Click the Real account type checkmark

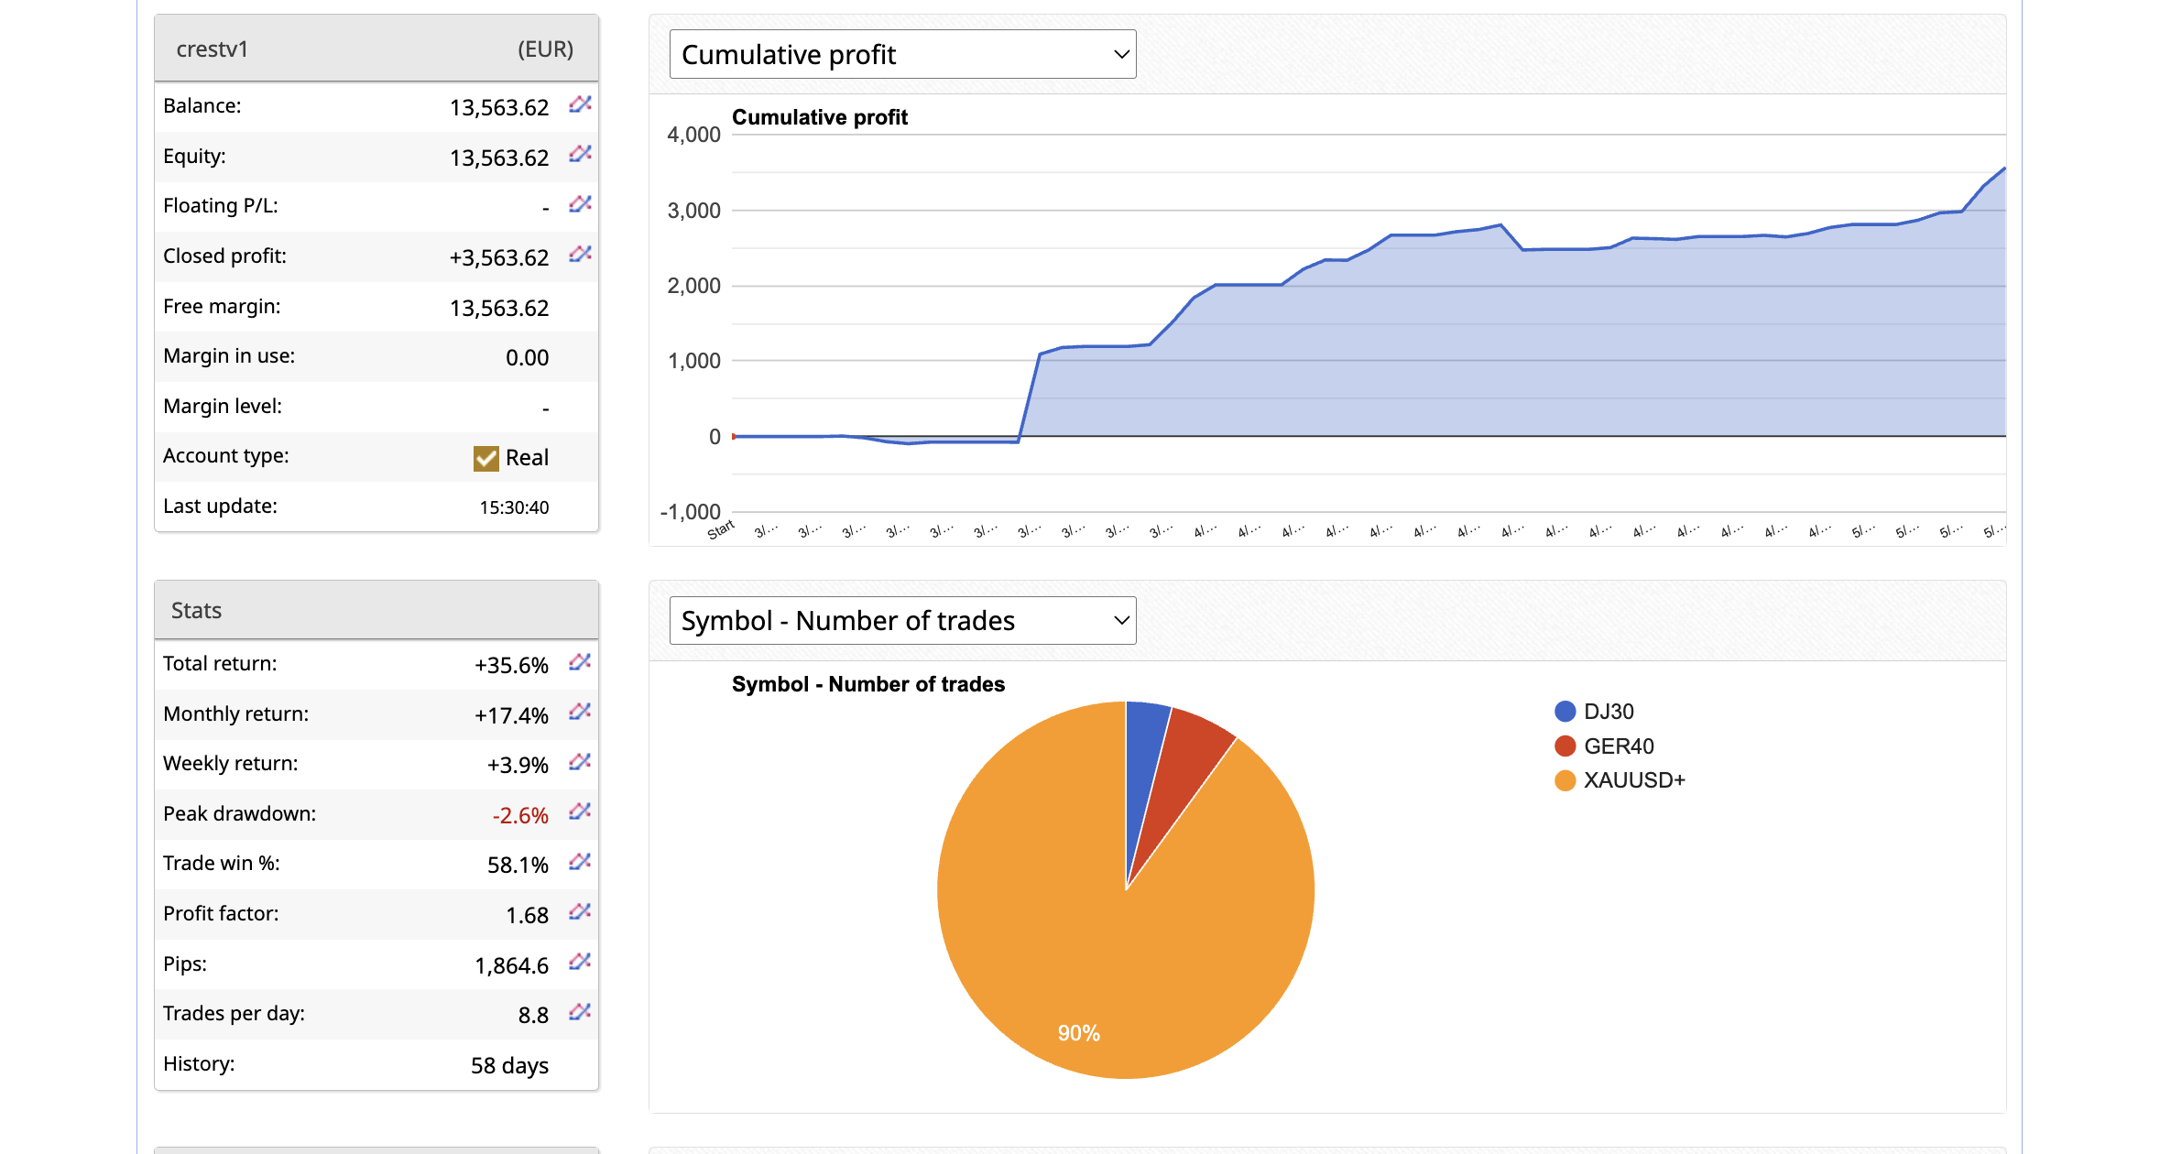(x=485, y=458)
